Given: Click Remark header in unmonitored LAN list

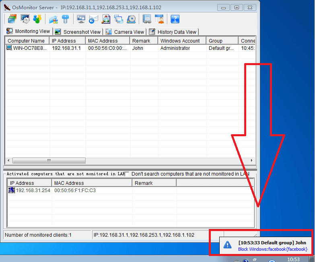Looking at the screenshot, I should click(x=154, y=183).
